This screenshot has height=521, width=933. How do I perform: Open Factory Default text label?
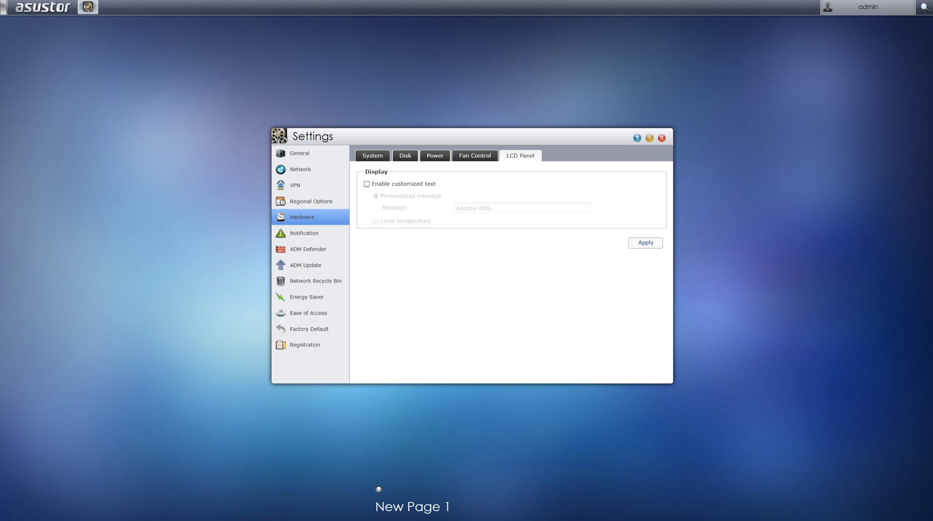[x=309, y=329]
